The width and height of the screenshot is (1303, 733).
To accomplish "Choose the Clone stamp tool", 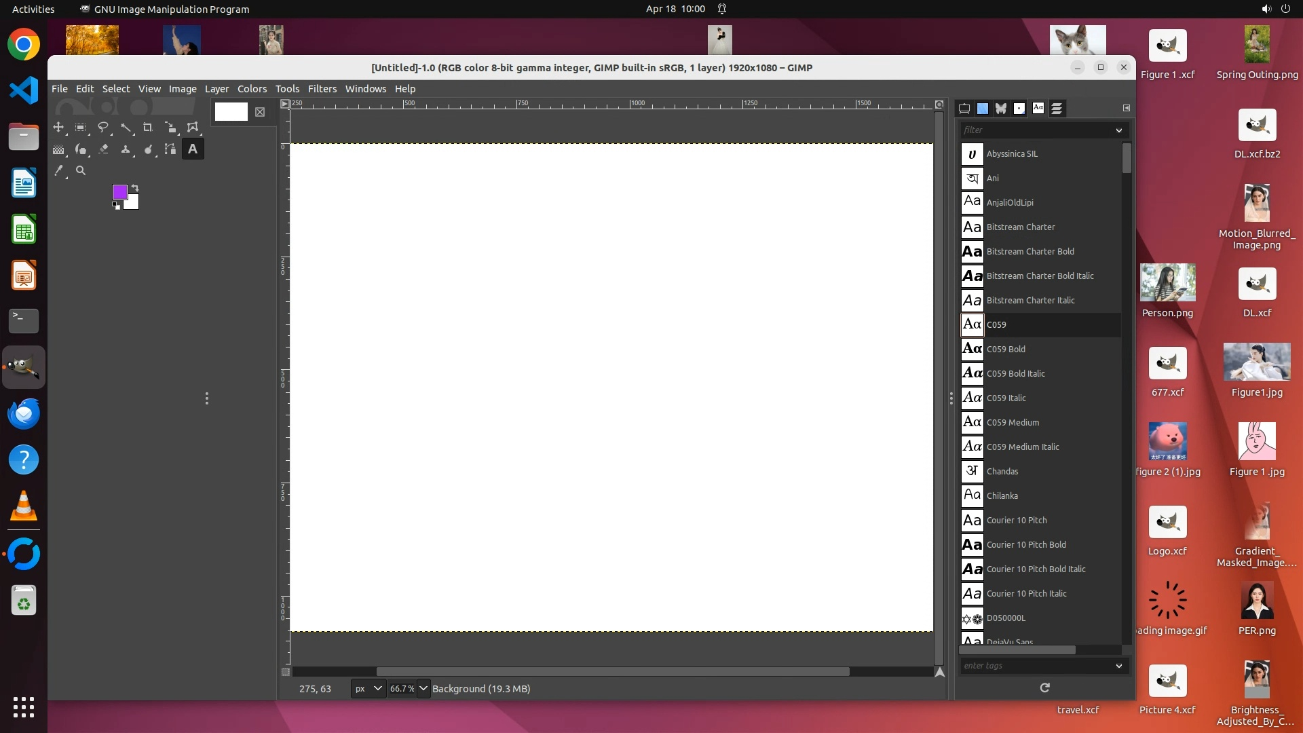I will (126, 149).
